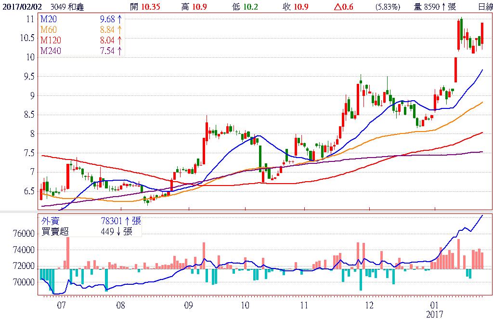Toggle the M60 moving average legend
This screenshot has width=493, height=319.
click(x=48, y=30)
